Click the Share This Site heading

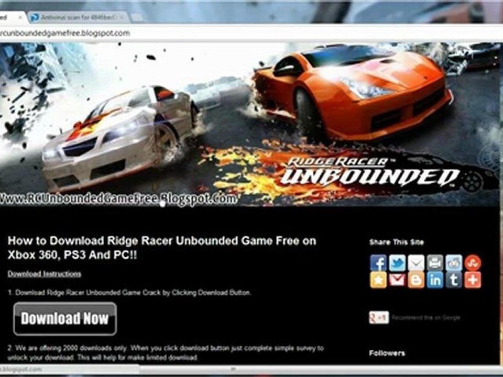pos(396,242)
